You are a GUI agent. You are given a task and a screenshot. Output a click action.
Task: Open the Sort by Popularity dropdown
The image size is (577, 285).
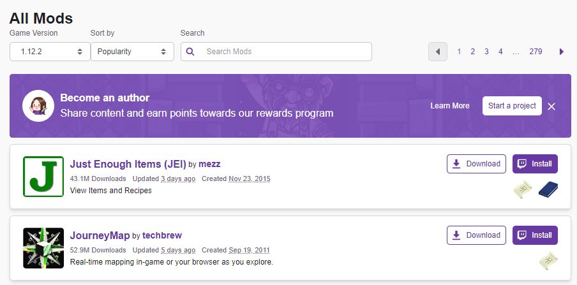[132, 52]
